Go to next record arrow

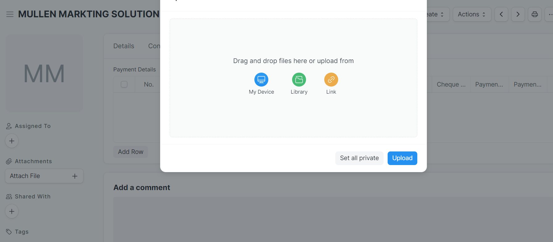[x=518, y=14]
